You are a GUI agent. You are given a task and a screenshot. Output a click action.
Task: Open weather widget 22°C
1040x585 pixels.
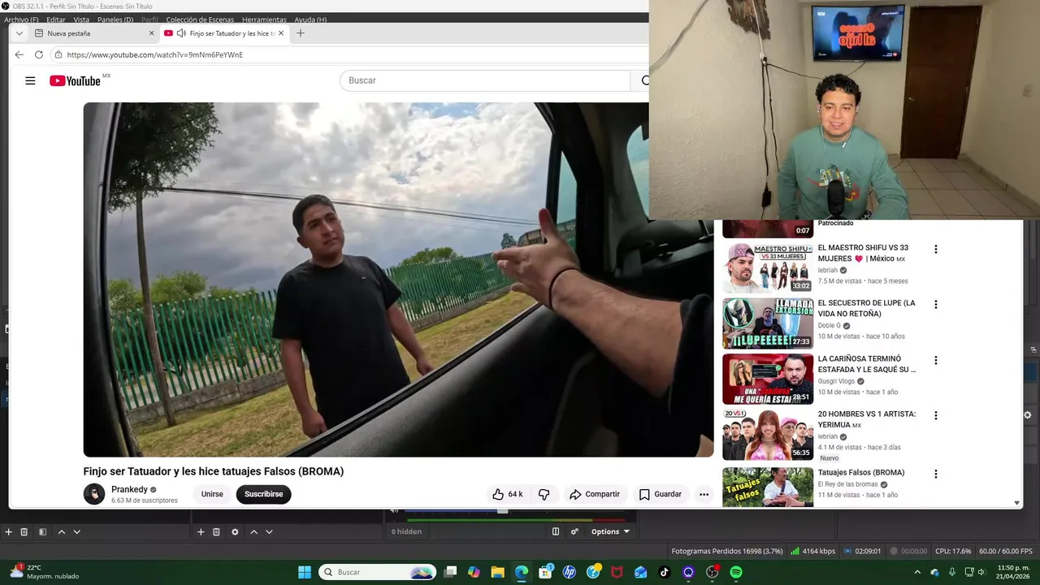click(x=45, y=572)
